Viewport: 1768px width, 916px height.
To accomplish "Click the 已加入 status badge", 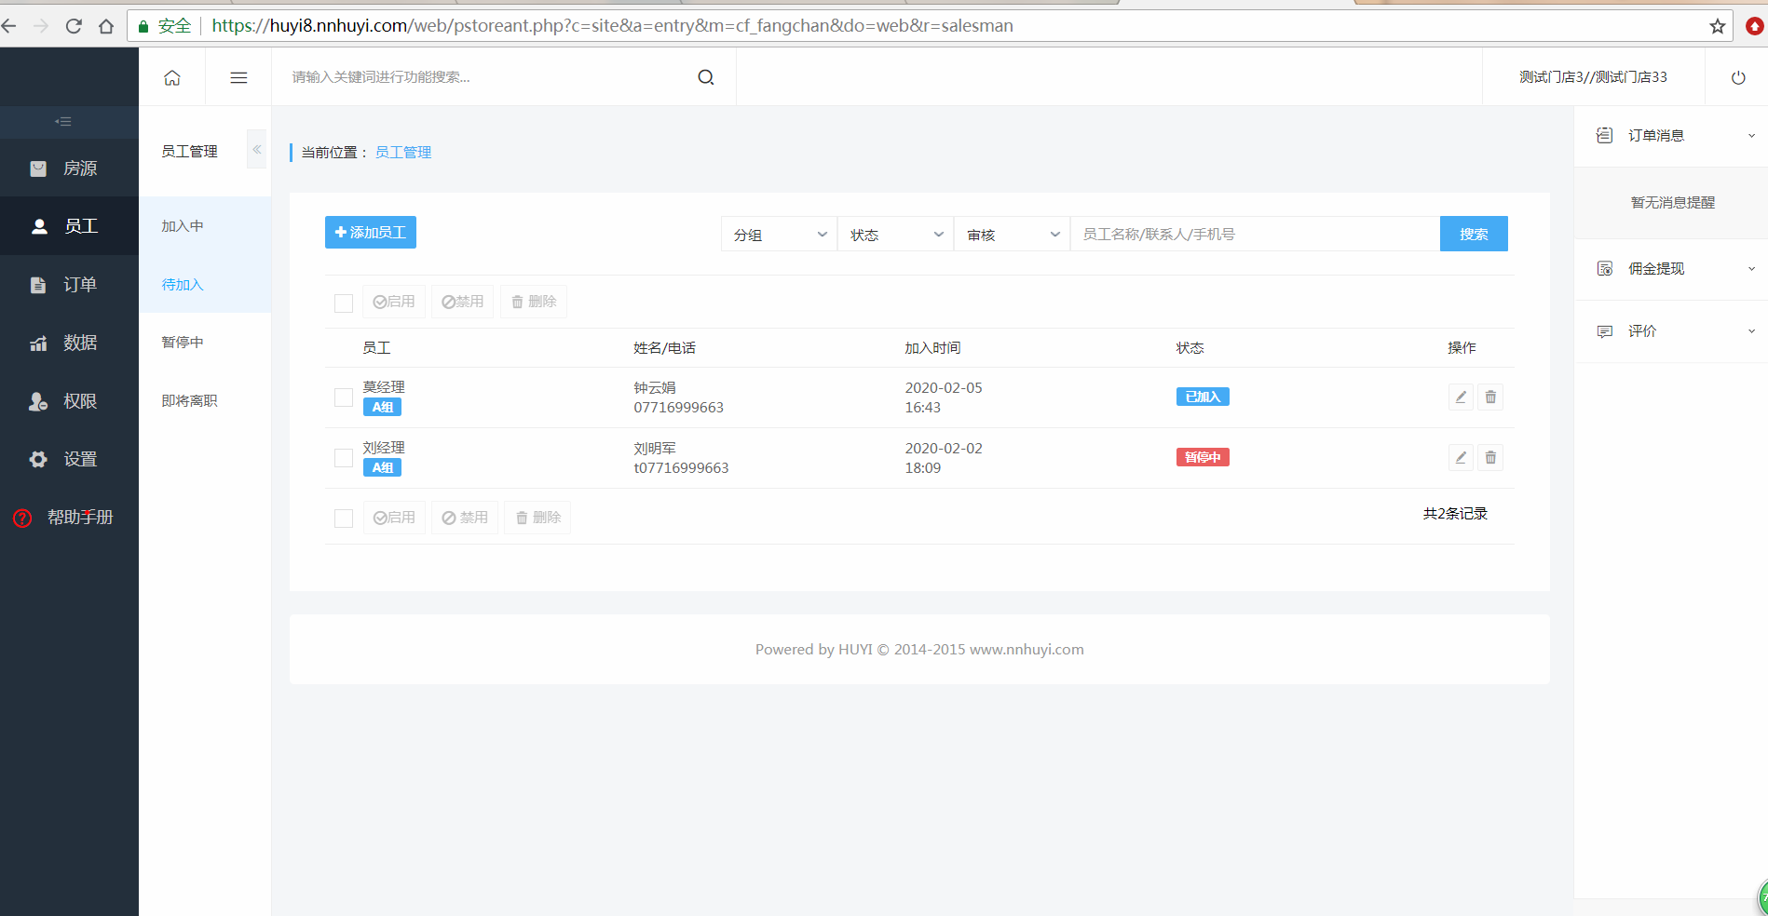I will (1203, 397).
